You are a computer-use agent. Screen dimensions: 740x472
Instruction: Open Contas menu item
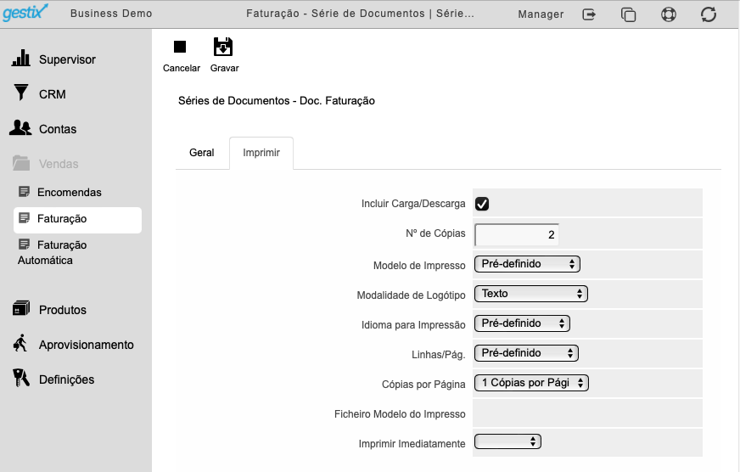click(58, 129)
